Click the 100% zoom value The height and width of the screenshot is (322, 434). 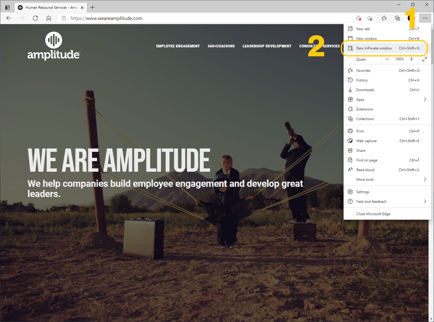[x=399, y=59]
